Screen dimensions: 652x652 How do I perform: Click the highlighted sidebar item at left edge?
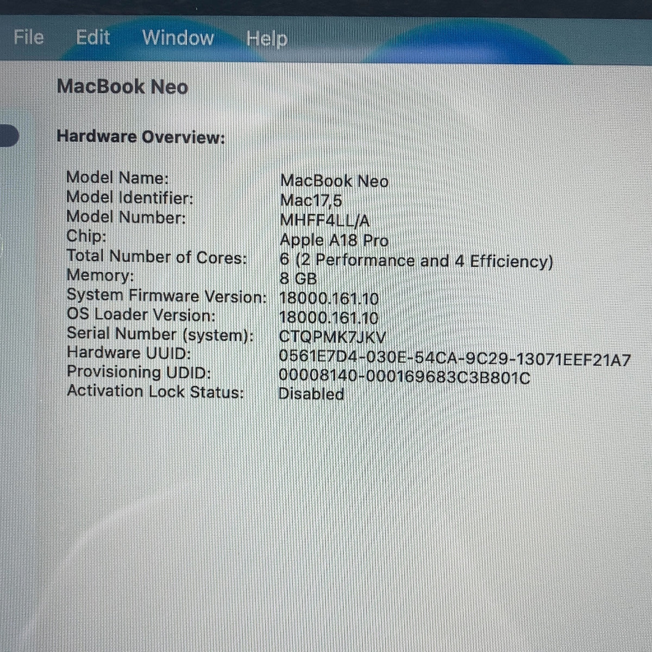coord(9,136)
